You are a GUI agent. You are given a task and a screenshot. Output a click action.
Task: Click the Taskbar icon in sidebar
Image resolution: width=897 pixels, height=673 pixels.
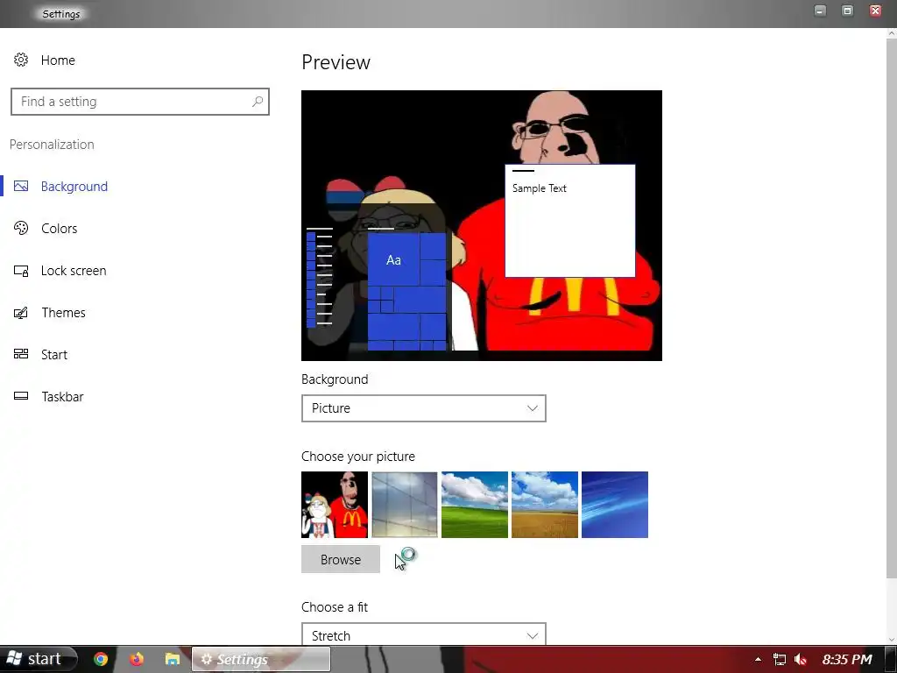21,396
